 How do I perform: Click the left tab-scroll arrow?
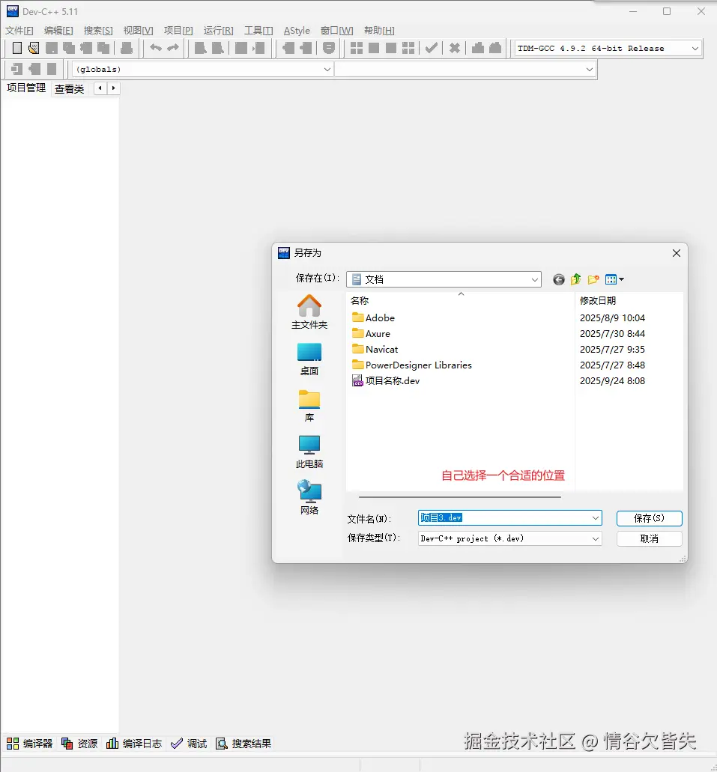point(100,88)
